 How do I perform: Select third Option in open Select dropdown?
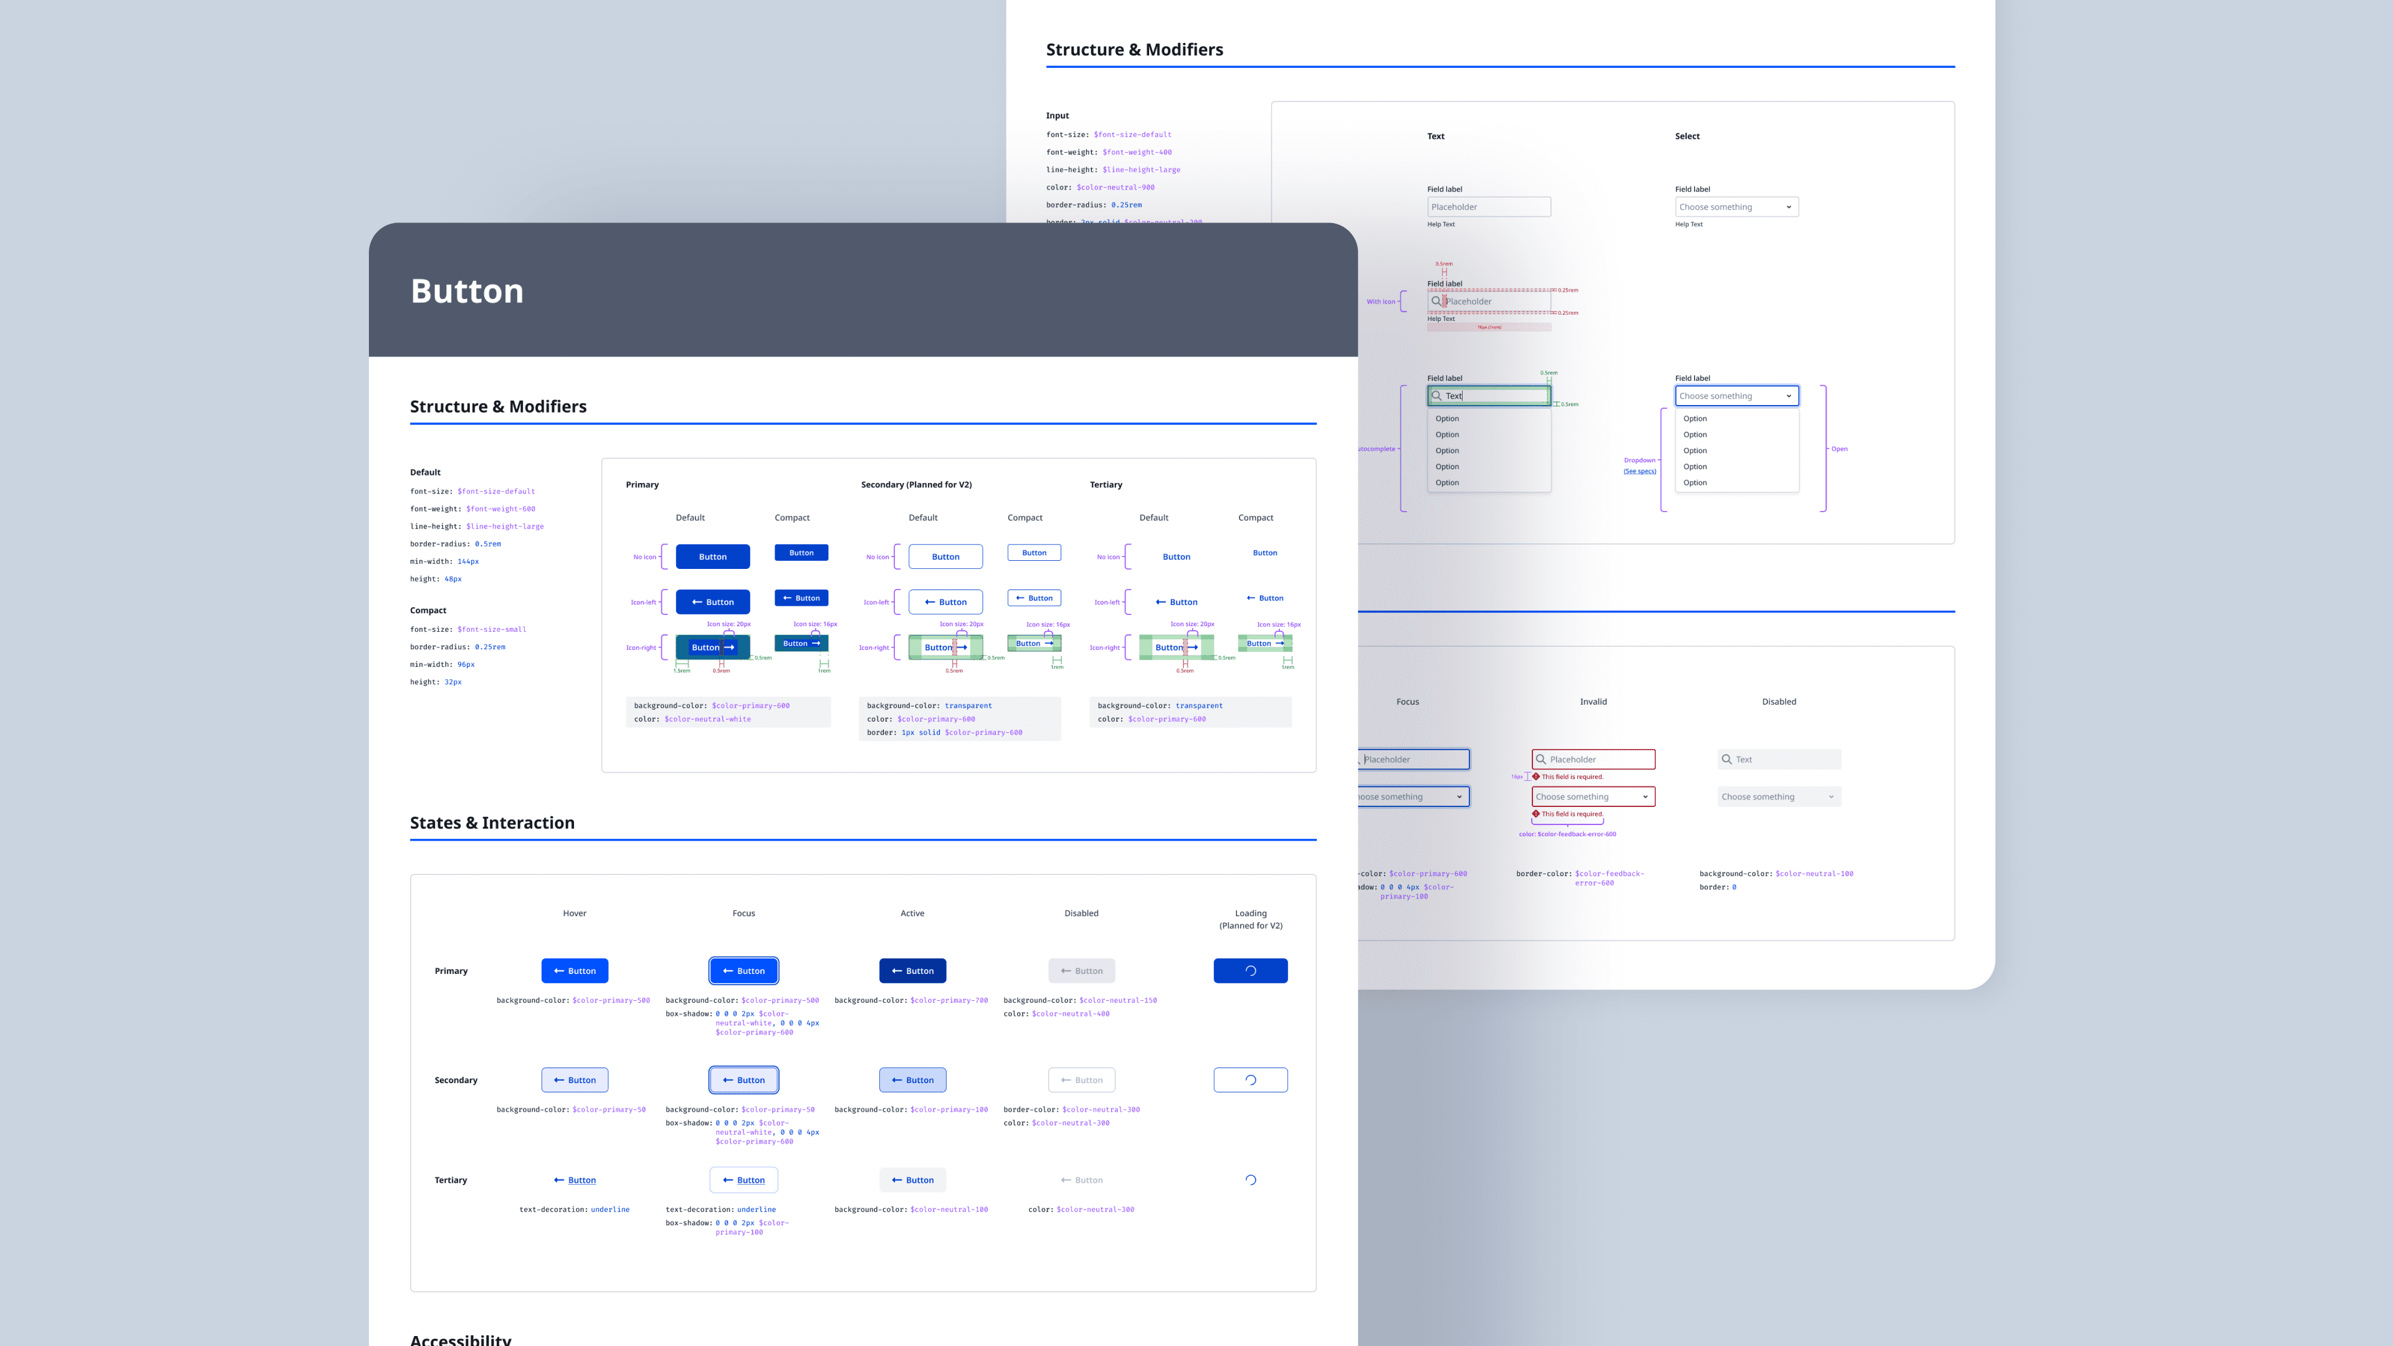pyautogui.click(x=1695, y=451)
